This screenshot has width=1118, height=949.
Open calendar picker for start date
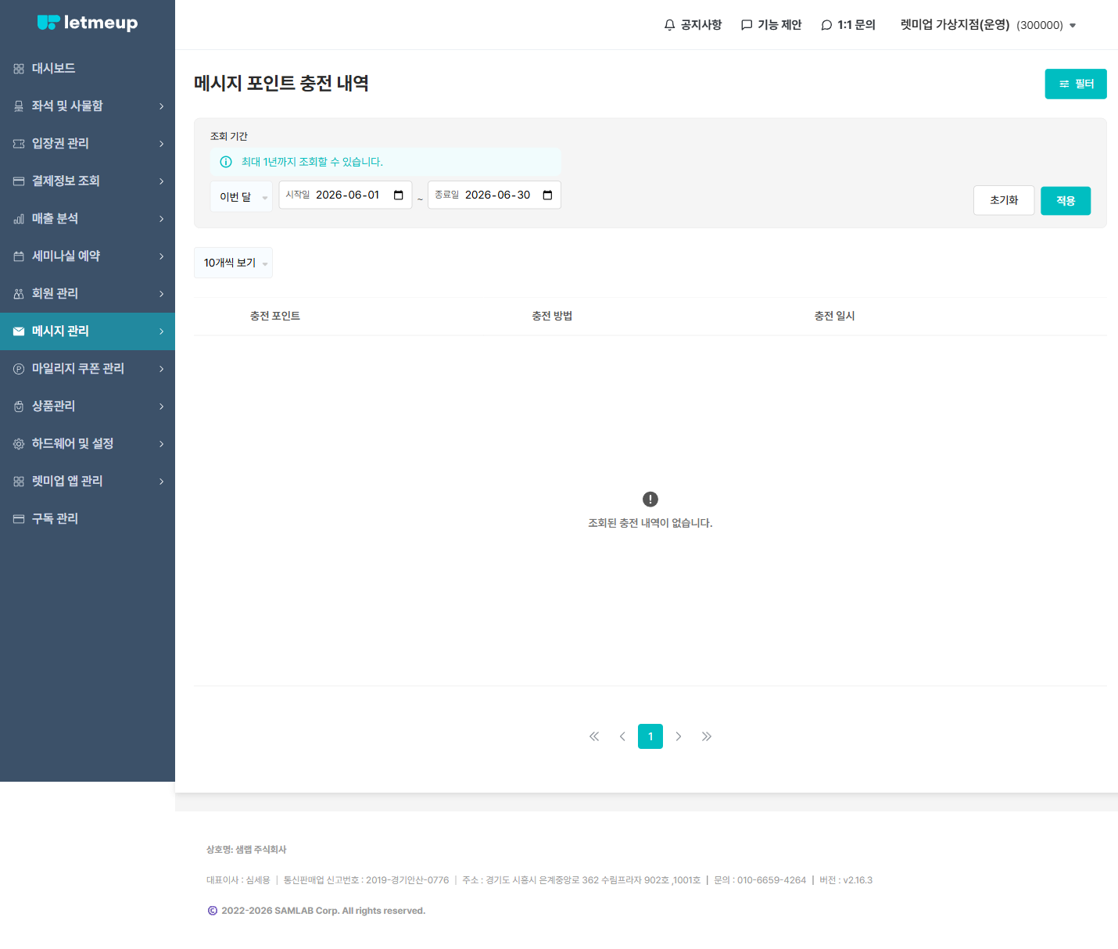pos(399,195)
